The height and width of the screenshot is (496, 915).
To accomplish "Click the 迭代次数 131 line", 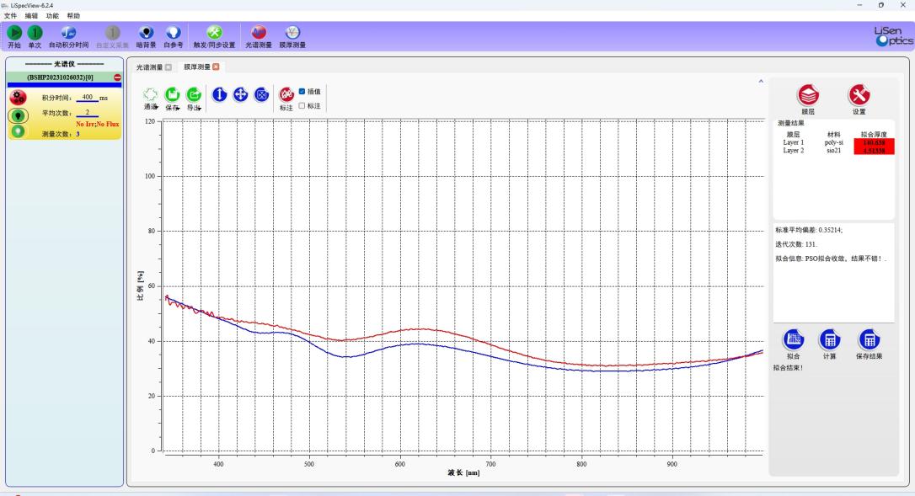I will 796,244.
